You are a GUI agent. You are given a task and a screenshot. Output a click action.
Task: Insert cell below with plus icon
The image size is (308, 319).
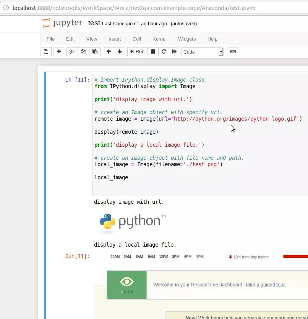(59, 52)
